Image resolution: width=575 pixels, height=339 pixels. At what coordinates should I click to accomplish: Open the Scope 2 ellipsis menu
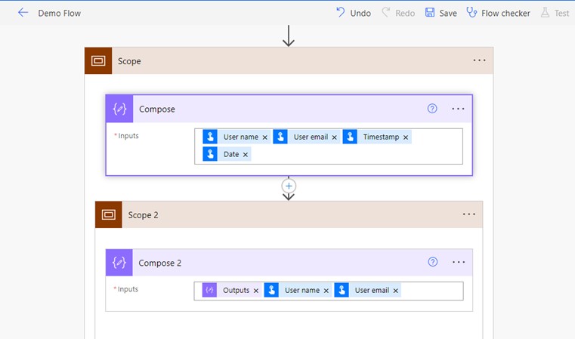pos(469,214)
